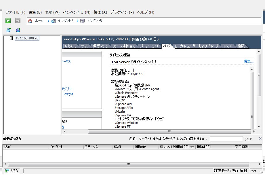Viewport: 265px width, 176px height.
Task: Click the Storage APIs feature text
Action: pos(124,108)
